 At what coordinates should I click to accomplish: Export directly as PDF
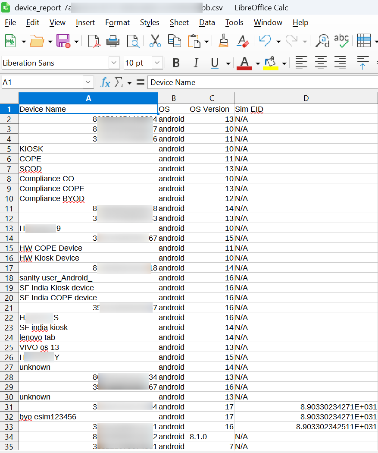94,41
